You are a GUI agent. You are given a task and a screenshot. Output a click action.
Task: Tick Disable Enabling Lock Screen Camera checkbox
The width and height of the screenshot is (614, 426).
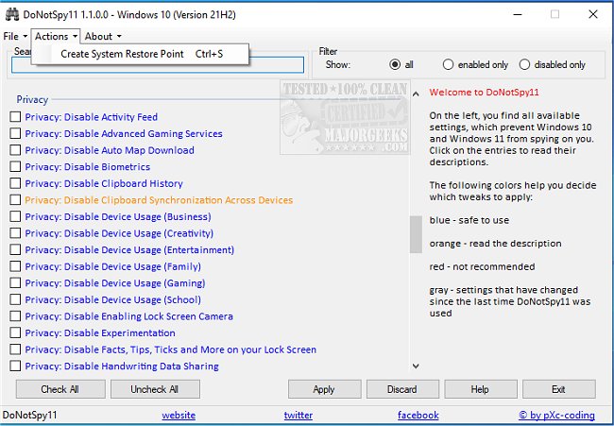[15, 316]
